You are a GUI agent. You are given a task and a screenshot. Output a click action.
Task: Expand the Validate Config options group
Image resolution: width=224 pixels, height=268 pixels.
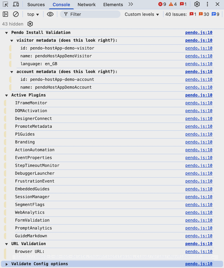click(x=7, y=264)
